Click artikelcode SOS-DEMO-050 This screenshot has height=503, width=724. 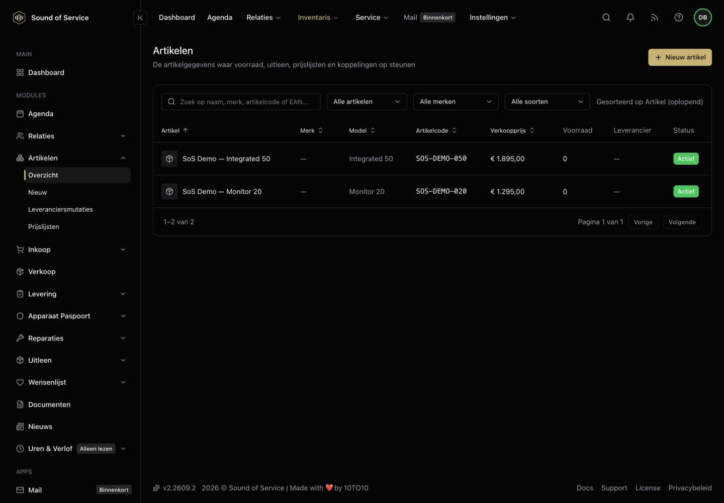(441, 158)
